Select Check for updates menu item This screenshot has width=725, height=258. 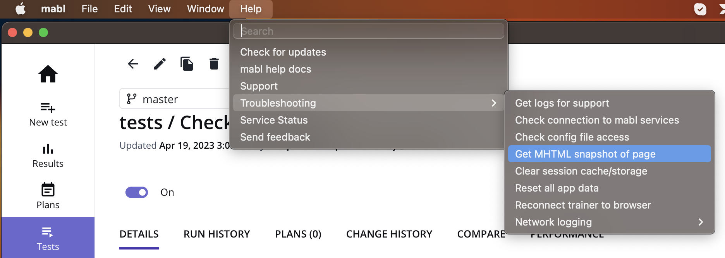(x=283, y=52)
